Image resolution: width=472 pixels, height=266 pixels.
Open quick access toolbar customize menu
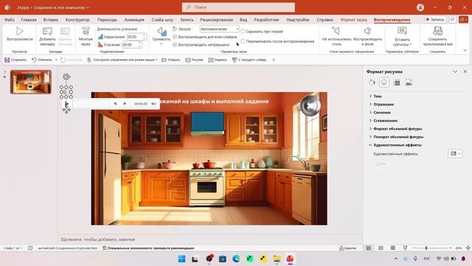click(x=274, y=60)
